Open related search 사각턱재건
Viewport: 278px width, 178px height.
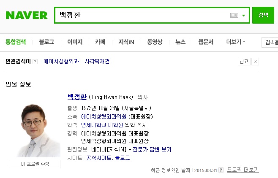coord(97,62)
